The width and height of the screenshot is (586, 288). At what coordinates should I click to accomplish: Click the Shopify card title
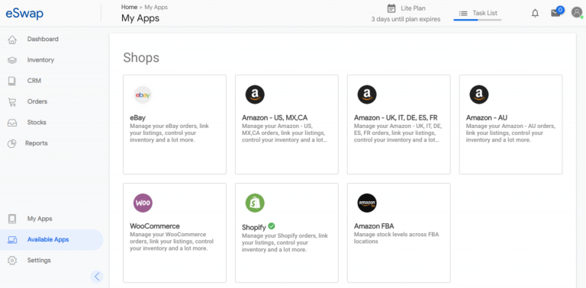254,227
